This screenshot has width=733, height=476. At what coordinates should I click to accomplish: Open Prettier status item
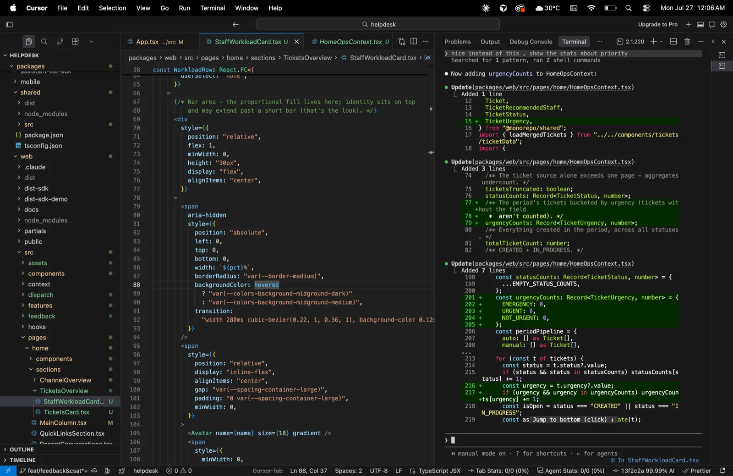[x=697, y=471]
